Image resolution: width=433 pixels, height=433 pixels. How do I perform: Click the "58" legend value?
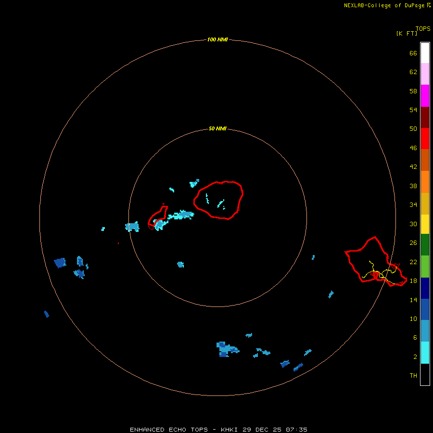(413, 91)
